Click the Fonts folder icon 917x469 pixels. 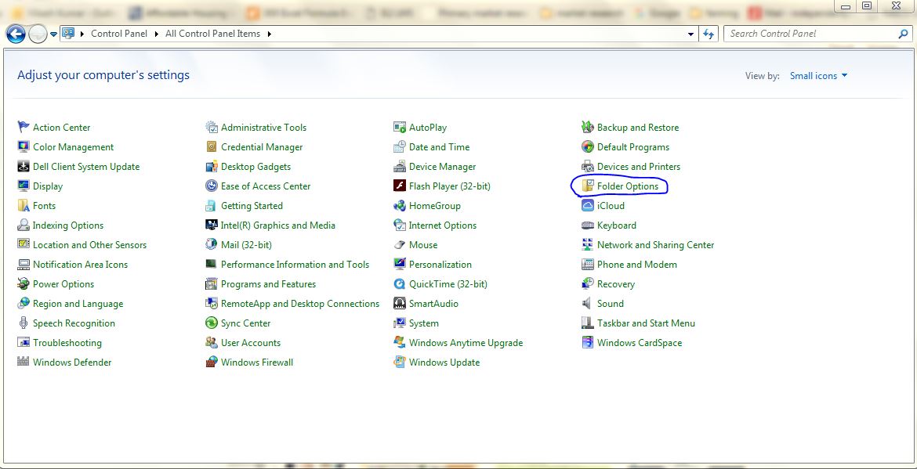pyautogui.click(x=24, y=206)
